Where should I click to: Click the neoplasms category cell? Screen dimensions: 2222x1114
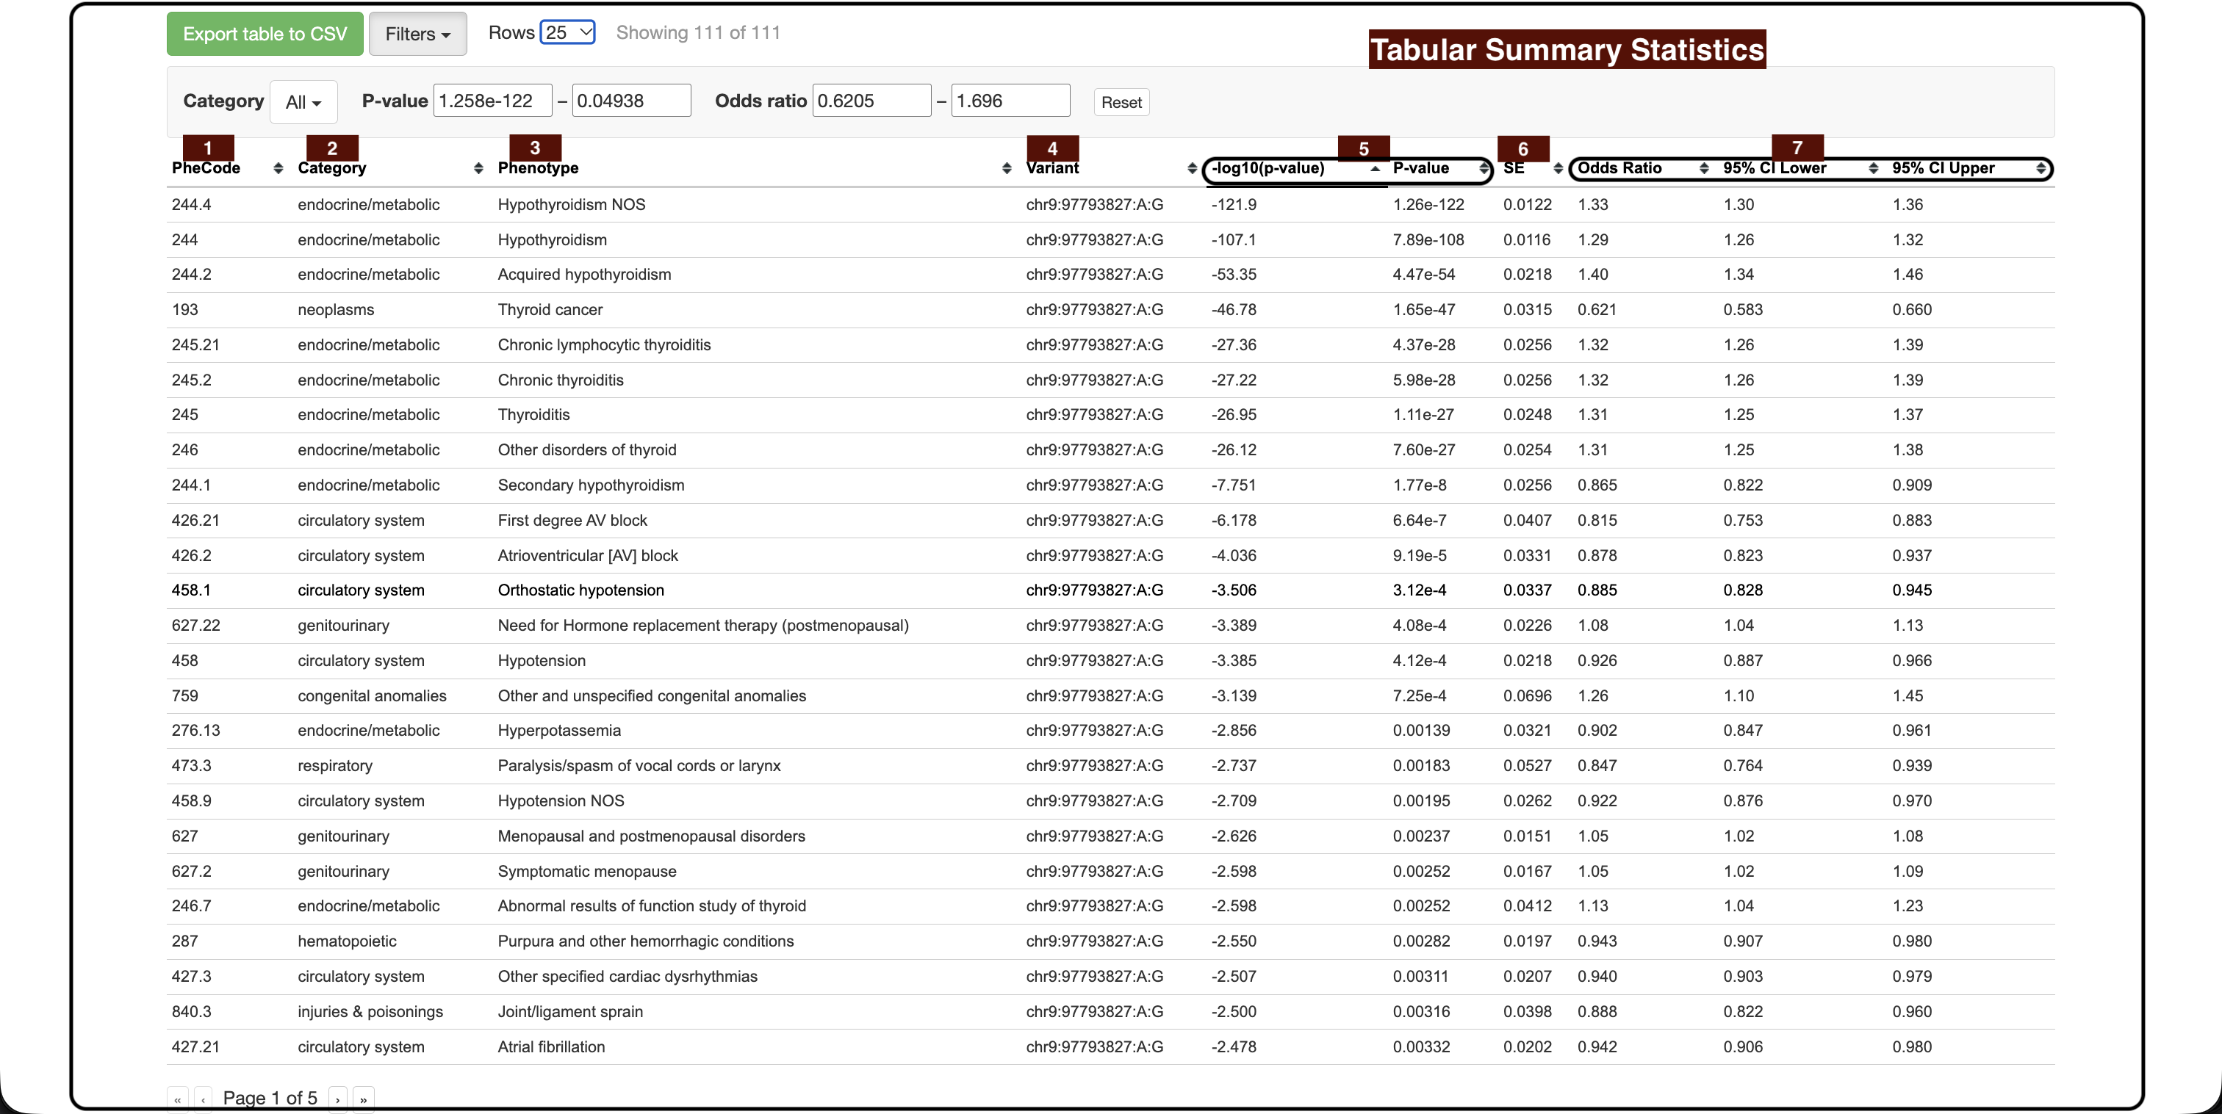pyautogui.click(x=337, y=310)
